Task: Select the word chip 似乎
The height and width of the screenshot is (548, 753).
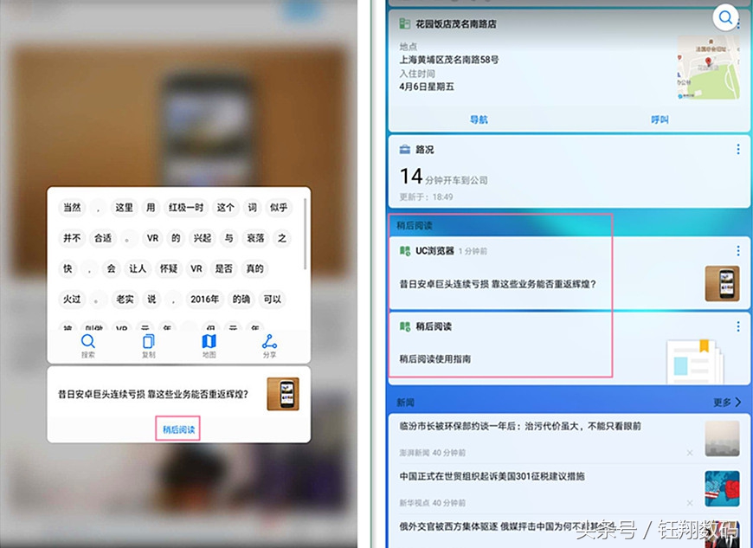Action: click(x=279, y=208)
